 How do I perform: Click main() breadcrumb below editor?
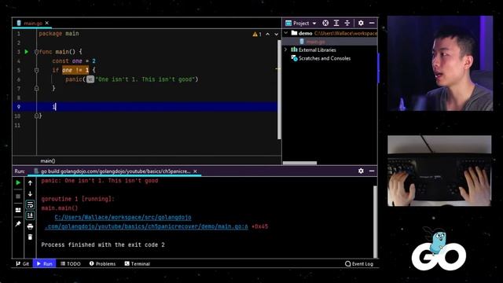coord(48,160)
